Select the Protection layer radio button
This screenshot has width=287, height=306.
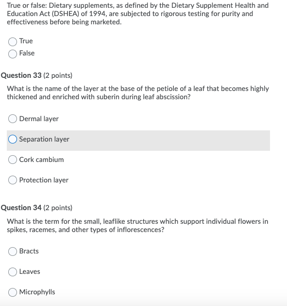(13, 180)
